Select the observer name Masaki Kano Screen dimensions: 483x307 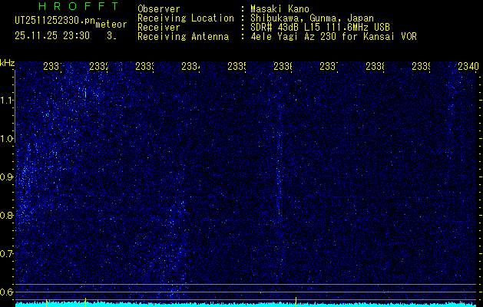point(280,9)
